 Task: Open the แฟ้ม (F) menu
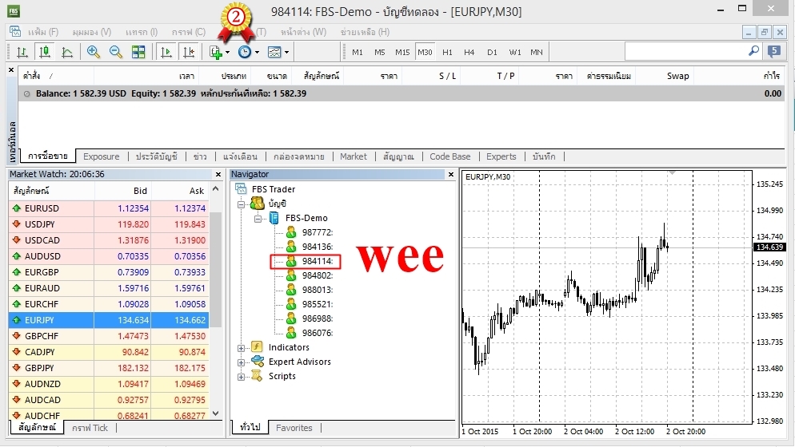pos(43,32)
